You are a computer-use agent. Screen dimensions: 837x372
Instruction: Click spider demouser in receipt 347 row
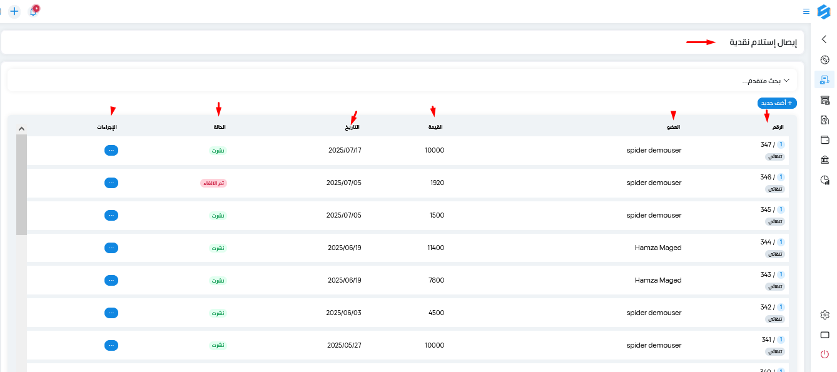click(x=654, y=150)
